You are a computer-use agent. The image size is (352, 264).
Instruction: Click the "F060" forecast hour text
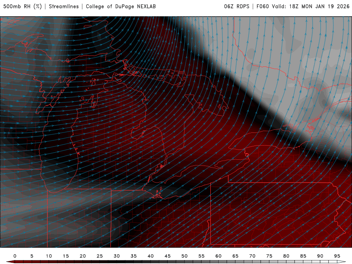(262, 6)
